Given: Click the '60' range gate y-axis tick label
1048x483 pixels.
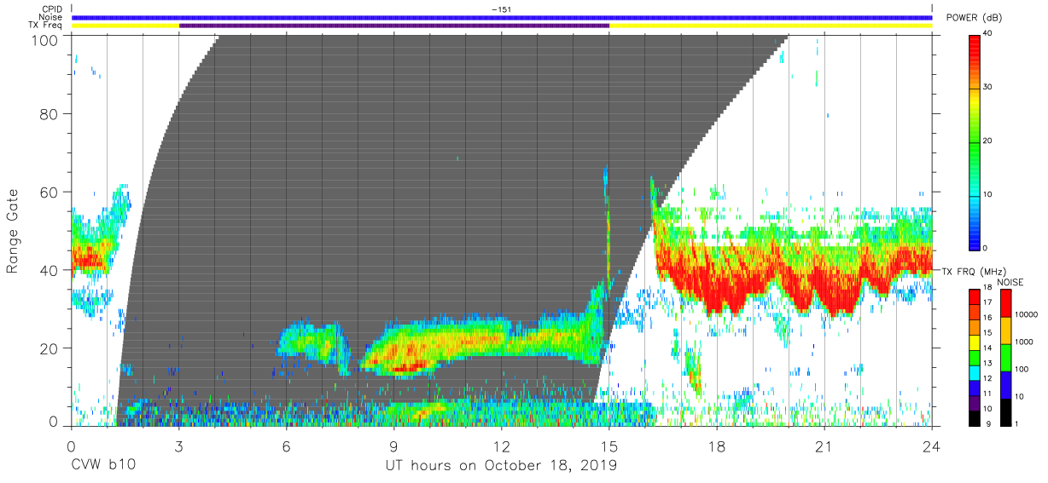Looking at the screenshot, I should 49,192.
